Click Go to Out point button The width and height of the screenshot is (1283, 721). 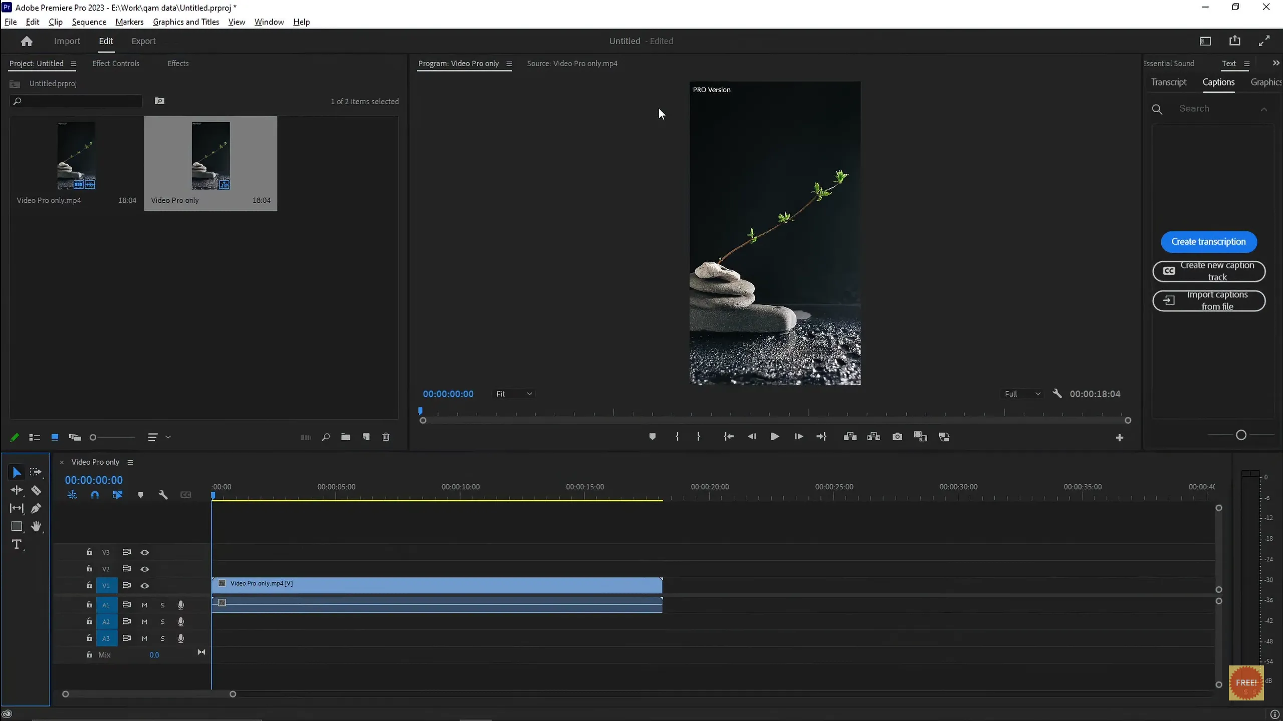pos(821,437)
